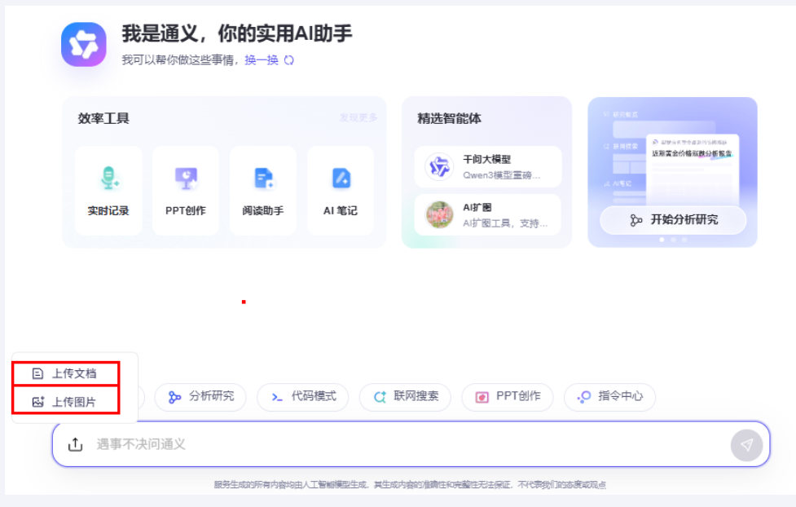Open the 实时记录 tool card
This screenshot has height=507, width=796.
click(x=108, y=191)
